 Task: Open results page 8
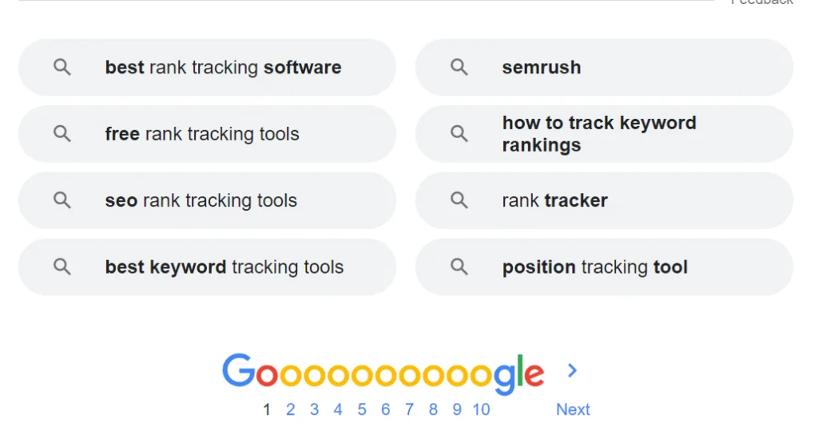coord(433,409)
